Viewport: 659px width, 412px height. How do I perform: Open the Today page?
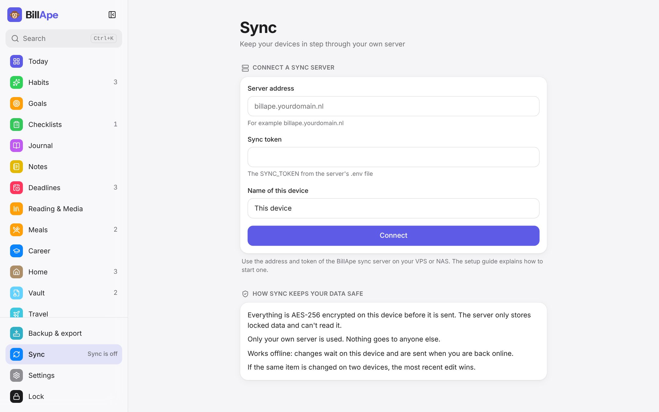[64, 61]
